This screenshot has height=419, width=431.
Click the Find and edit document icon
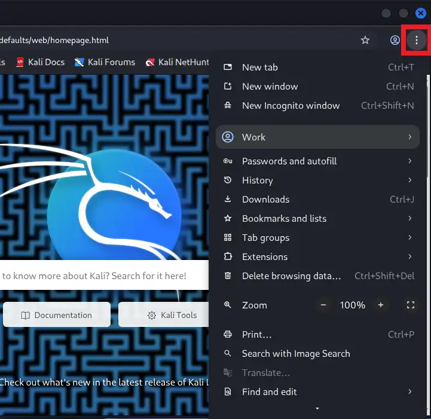click(x=228, y=392)
